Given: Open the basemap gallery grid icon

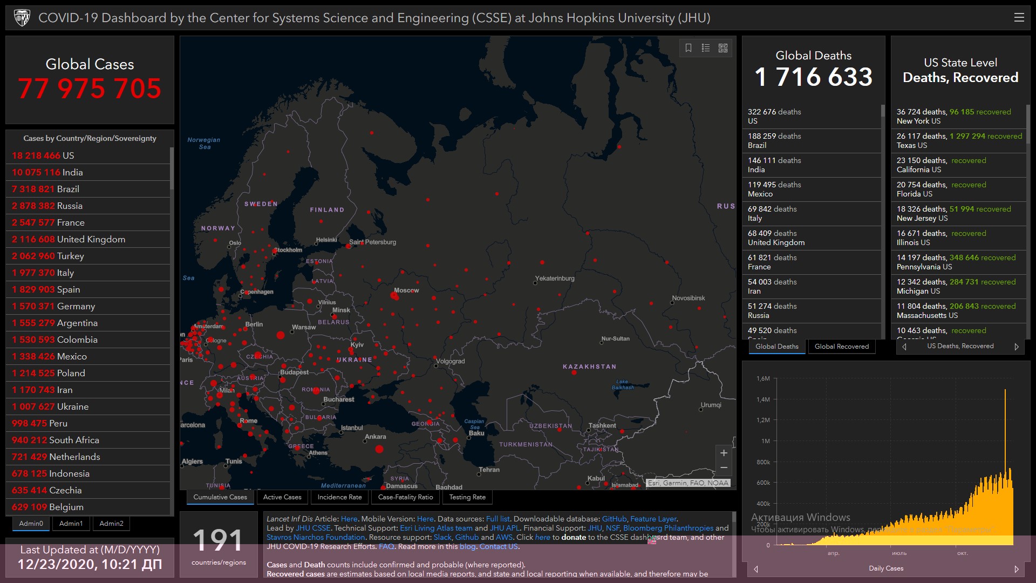Looking at the screenshot, I should pyautogui.click(x=723, y=48).
